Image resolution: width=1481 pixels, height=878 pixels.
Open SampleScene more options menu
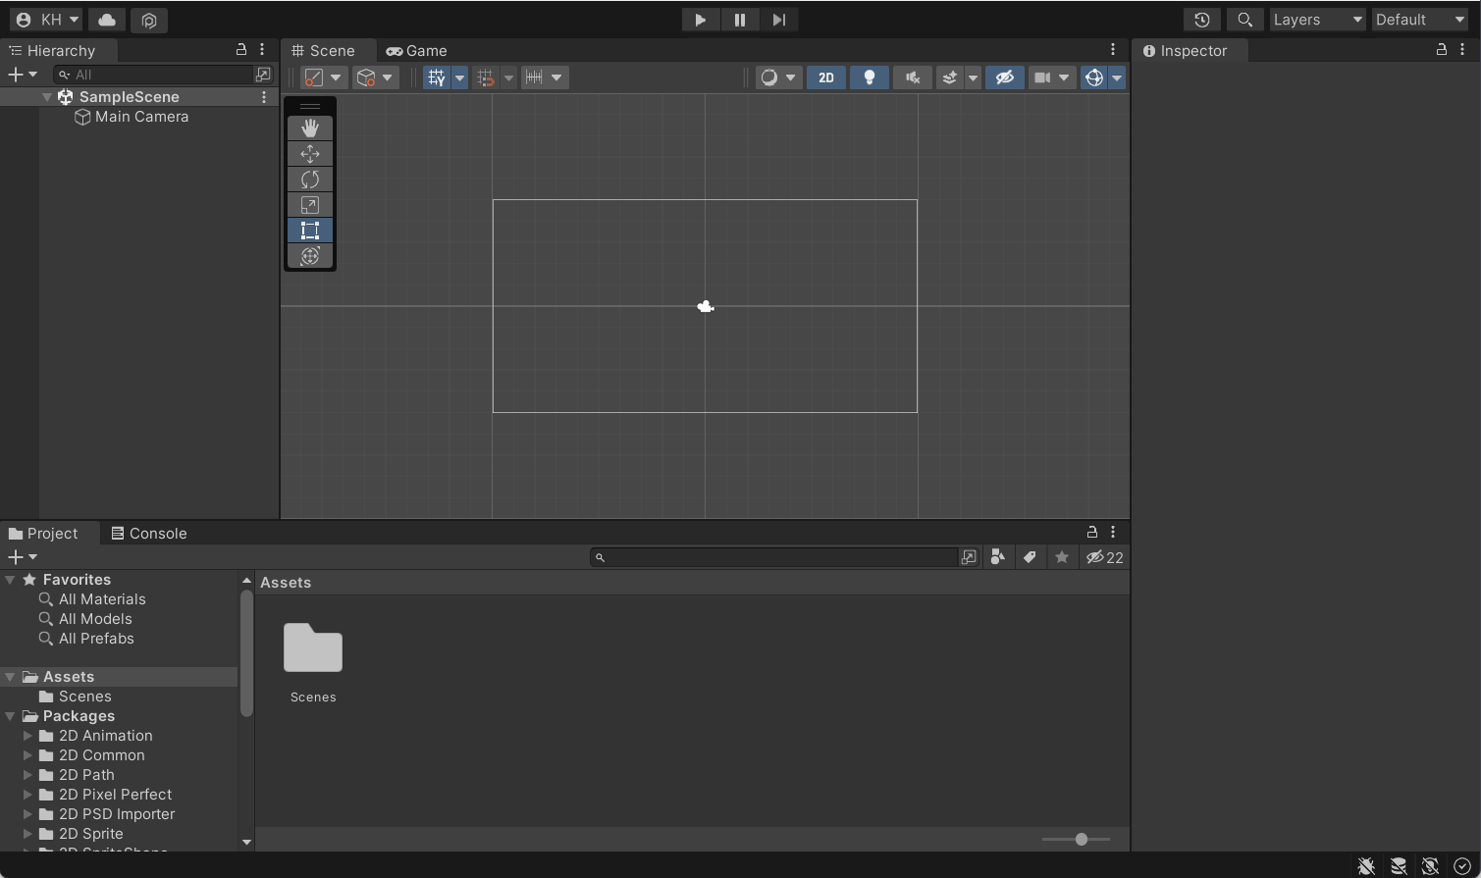click(x=264, y=97)
